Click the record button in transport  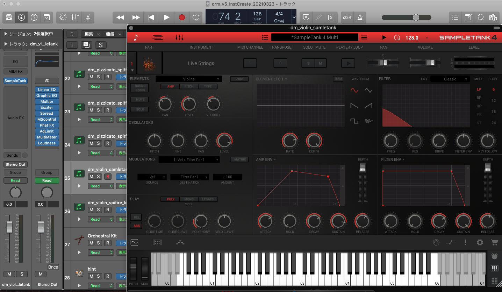[x=182, y=17]
